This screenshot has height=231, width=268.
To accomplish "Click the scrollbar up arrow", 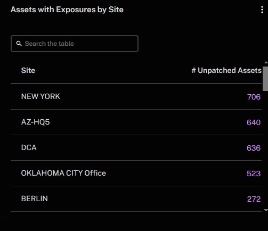I will [x=266, y=62].
